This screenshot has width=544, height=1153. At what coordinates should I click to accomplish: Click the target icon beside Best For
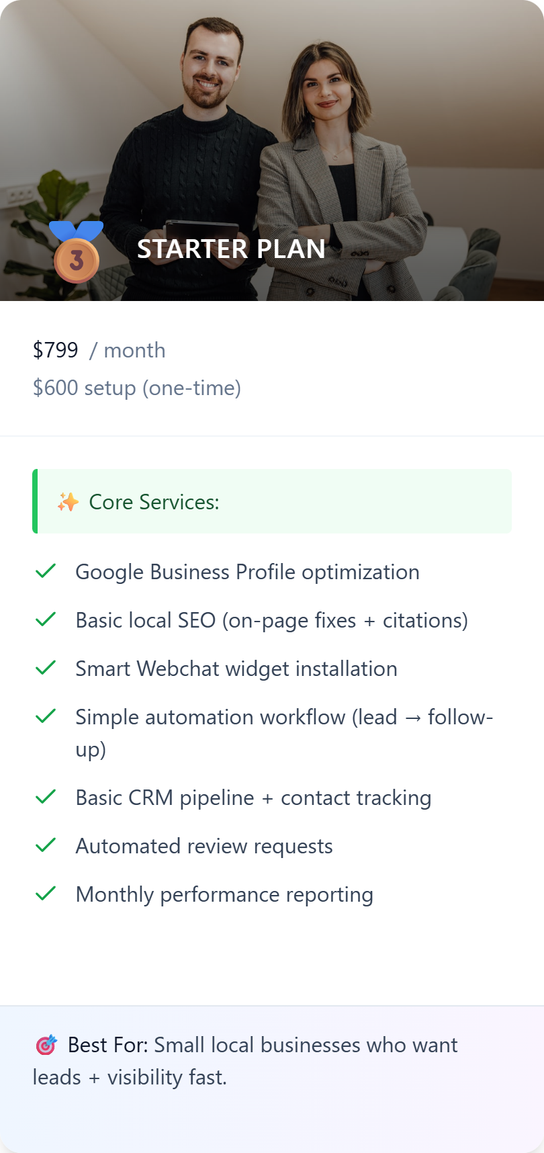coord(46,1045)
